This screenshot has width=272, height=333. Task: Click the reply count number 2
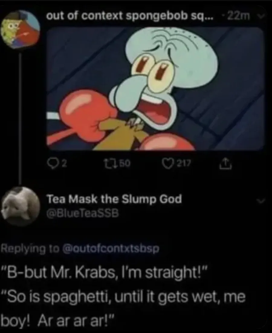[64, 163]
